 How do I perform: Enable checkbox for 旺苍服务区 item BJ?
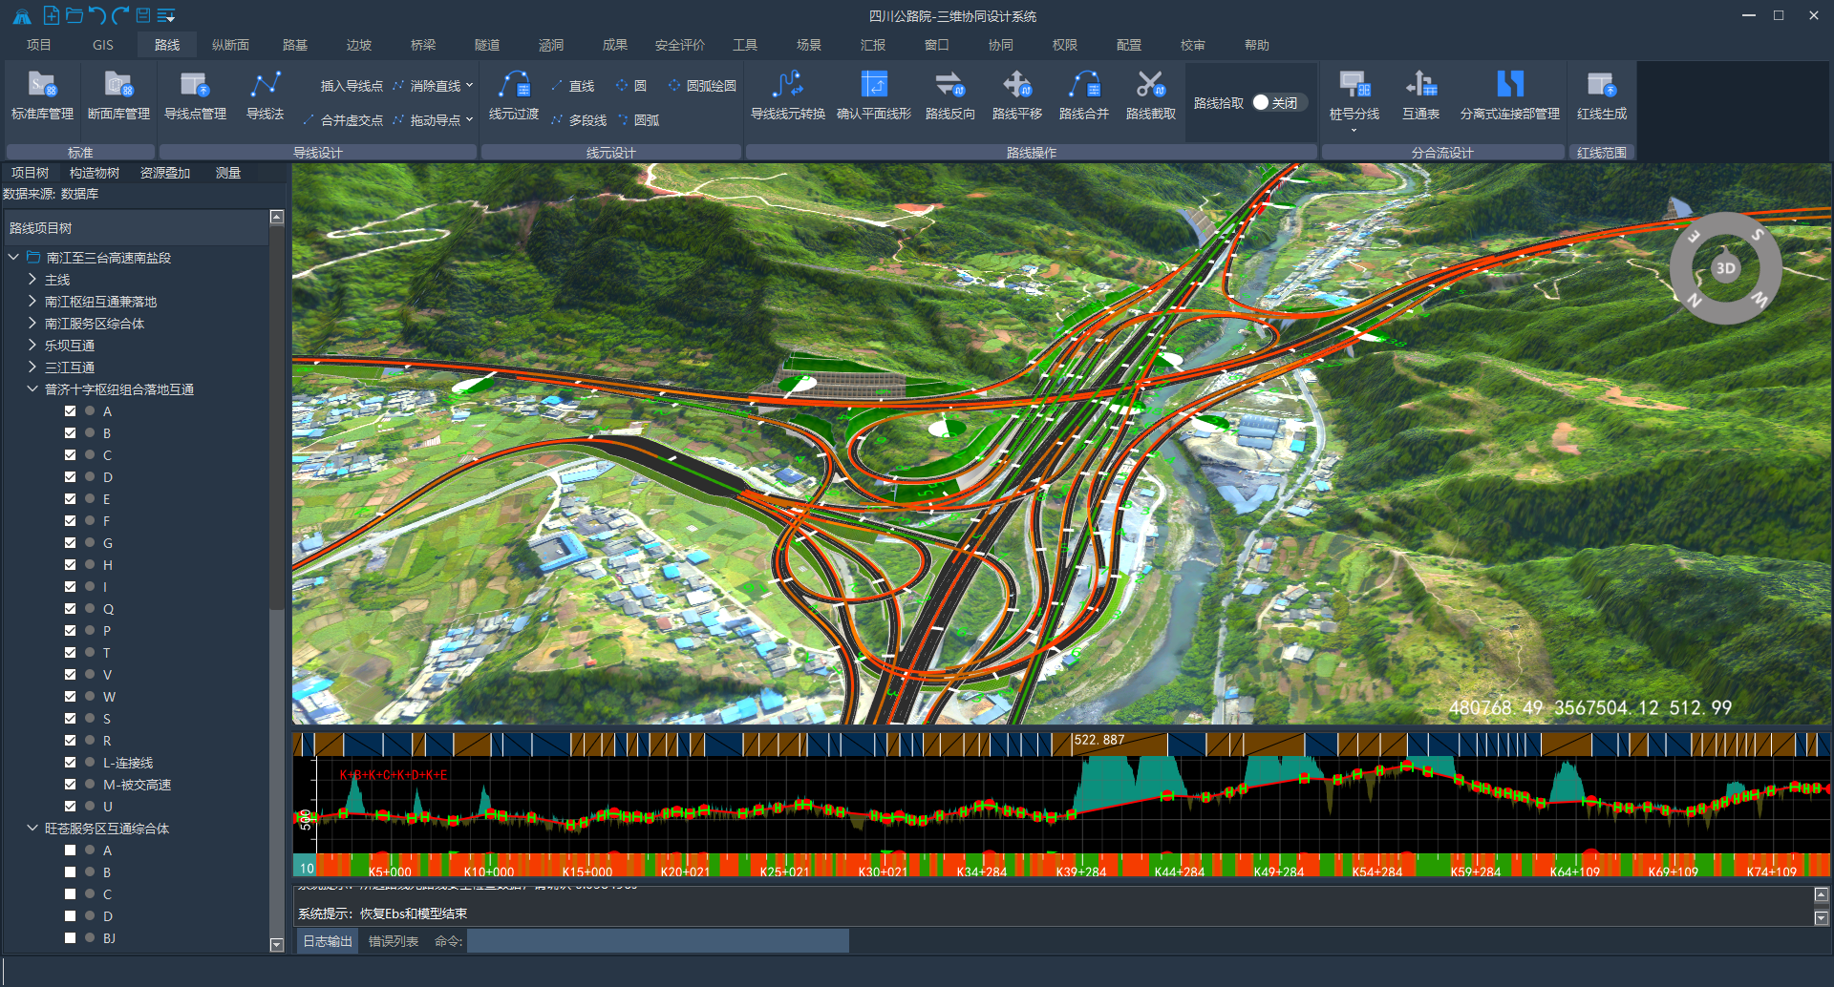[70, 938]
